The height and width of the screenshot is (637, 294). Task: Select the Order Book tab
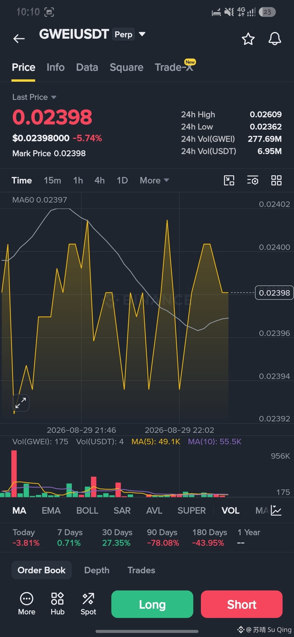(42, 570)
